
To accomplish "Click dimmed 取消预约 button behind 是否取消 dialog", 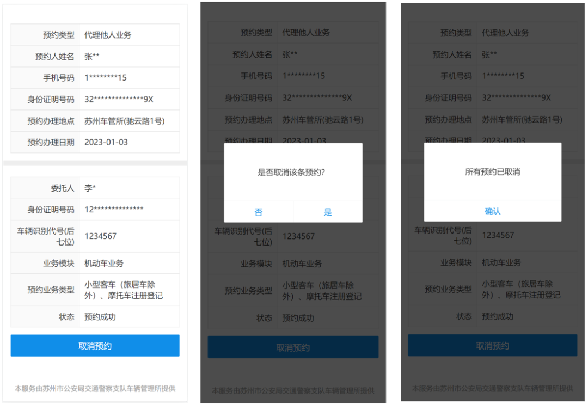I will (293, 347).
